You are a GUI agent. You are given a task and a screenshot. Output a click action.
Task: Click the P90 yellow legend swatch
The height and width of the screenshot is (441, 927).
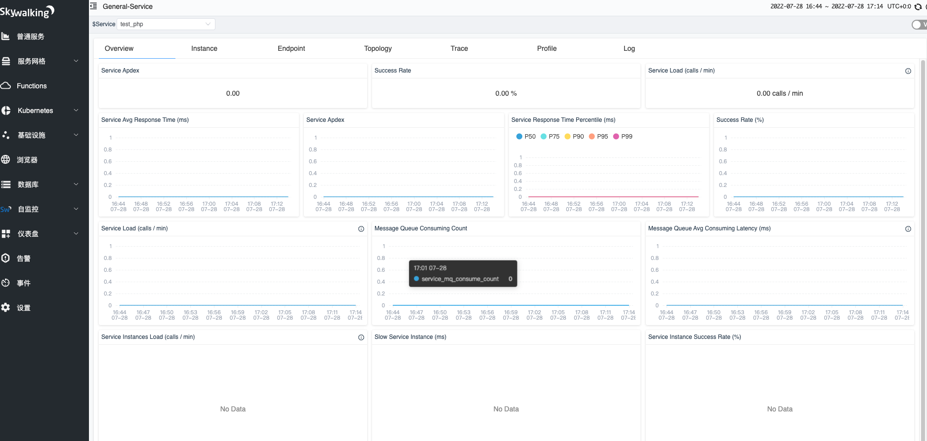pyautogui.click(x=567, y=137)
